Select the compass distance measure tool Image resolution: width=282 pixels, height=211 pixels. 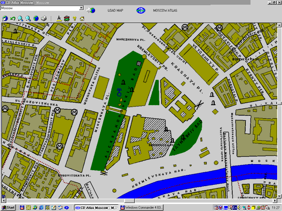59,18
